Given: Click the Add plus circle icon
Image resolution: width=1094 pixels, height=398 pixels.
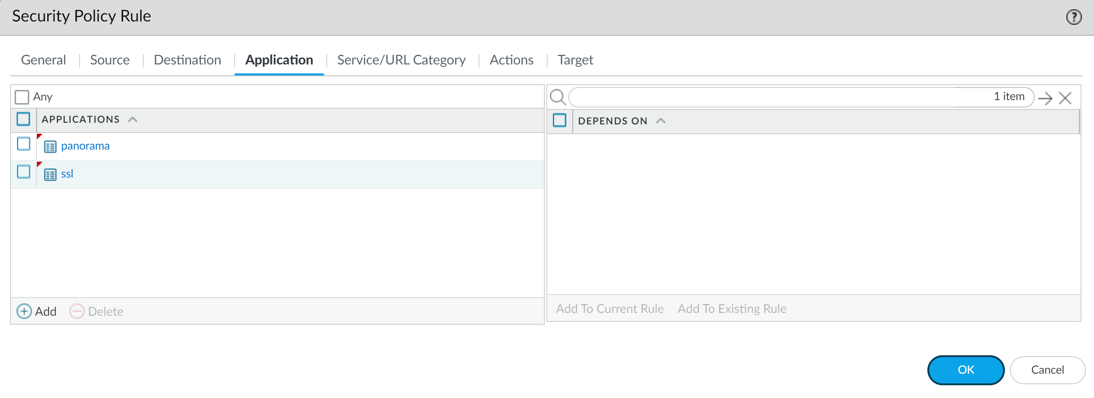Looking at the screenshot, I should [x=24, y=312].
